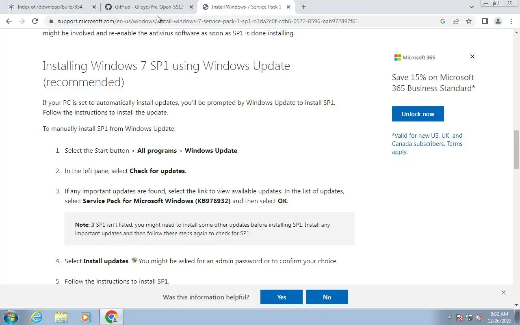Reload the current page
The height and width of the screenshot is (325, 520).
click(x=35, y=21)
